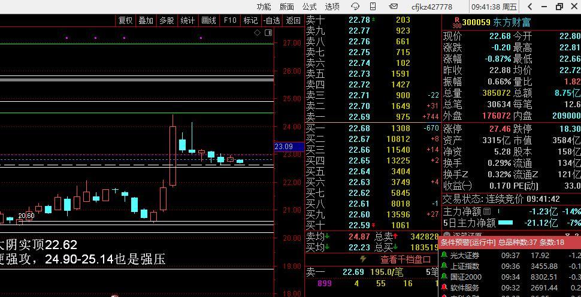Click the 23.09 price marker on axis

click(289, 147)
